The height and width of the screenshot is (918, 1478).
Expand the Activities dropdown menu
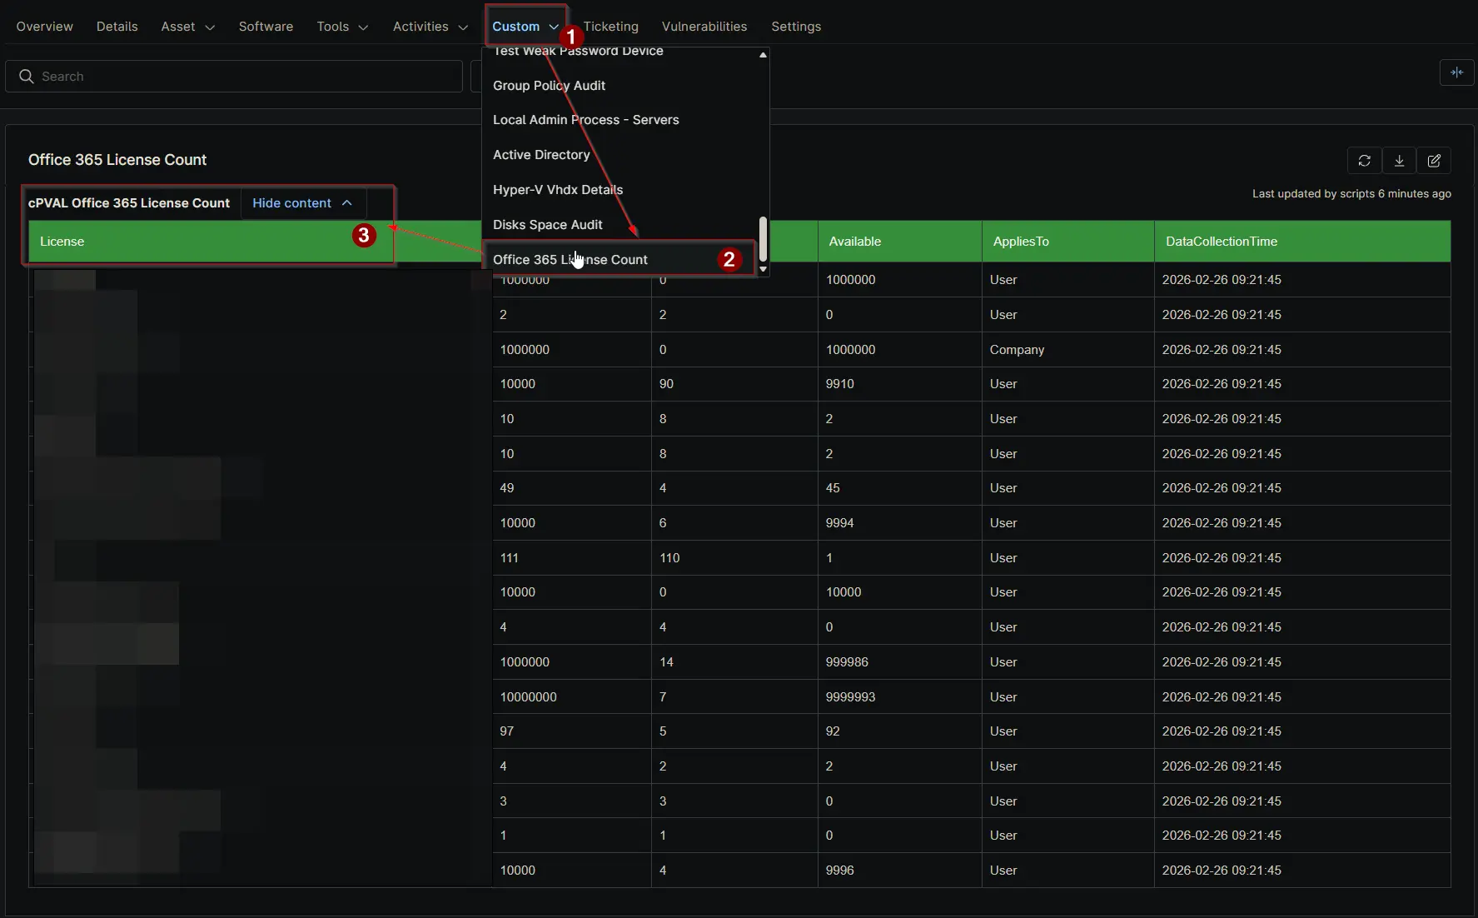click(430, 27)
